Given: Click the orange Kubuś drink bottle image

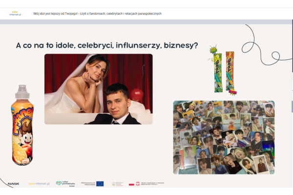Looking at the screenshot, I should pyautogui.click(x=22, y=128).
